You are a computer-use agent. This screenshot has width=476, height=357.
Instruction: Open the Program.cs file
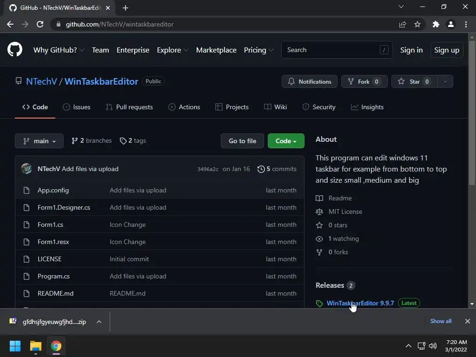click(53, 276)
